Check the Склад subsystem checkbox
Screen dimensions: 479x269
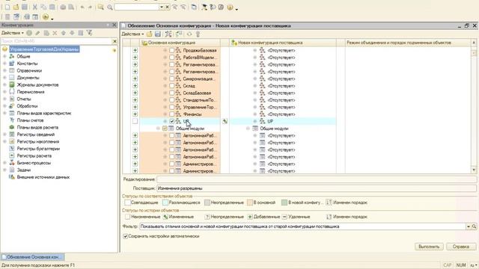coord(171,86)
